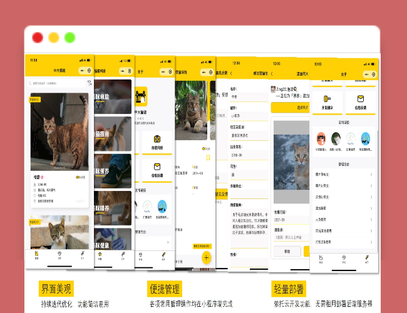Click the 花色 input field
The width and height of the screenshot is (407, 313).
(x=249, y=175)
